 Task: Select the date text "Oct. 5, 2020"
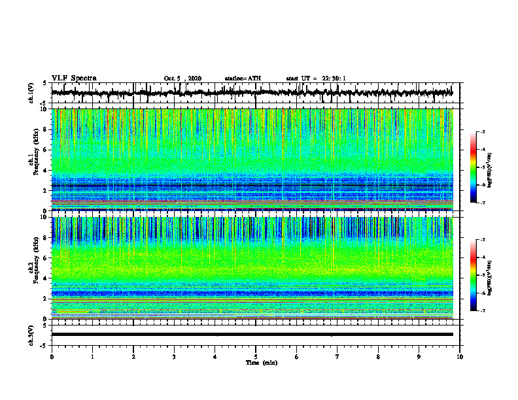(x=182, y=78)
